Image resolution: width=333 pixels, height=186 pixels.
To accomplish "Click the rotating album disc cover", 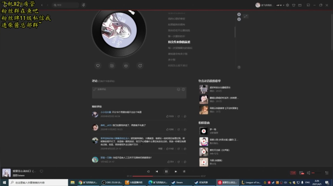I will pyautogui.click(x=119, y=30).
